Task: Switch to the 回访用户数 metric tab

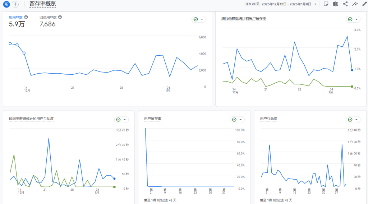Action: (48, 17)
